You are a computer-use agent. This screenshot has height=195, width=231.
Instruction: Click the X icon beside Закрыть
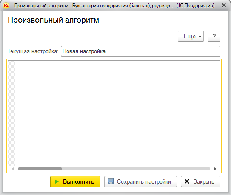[x=187, y=181]
